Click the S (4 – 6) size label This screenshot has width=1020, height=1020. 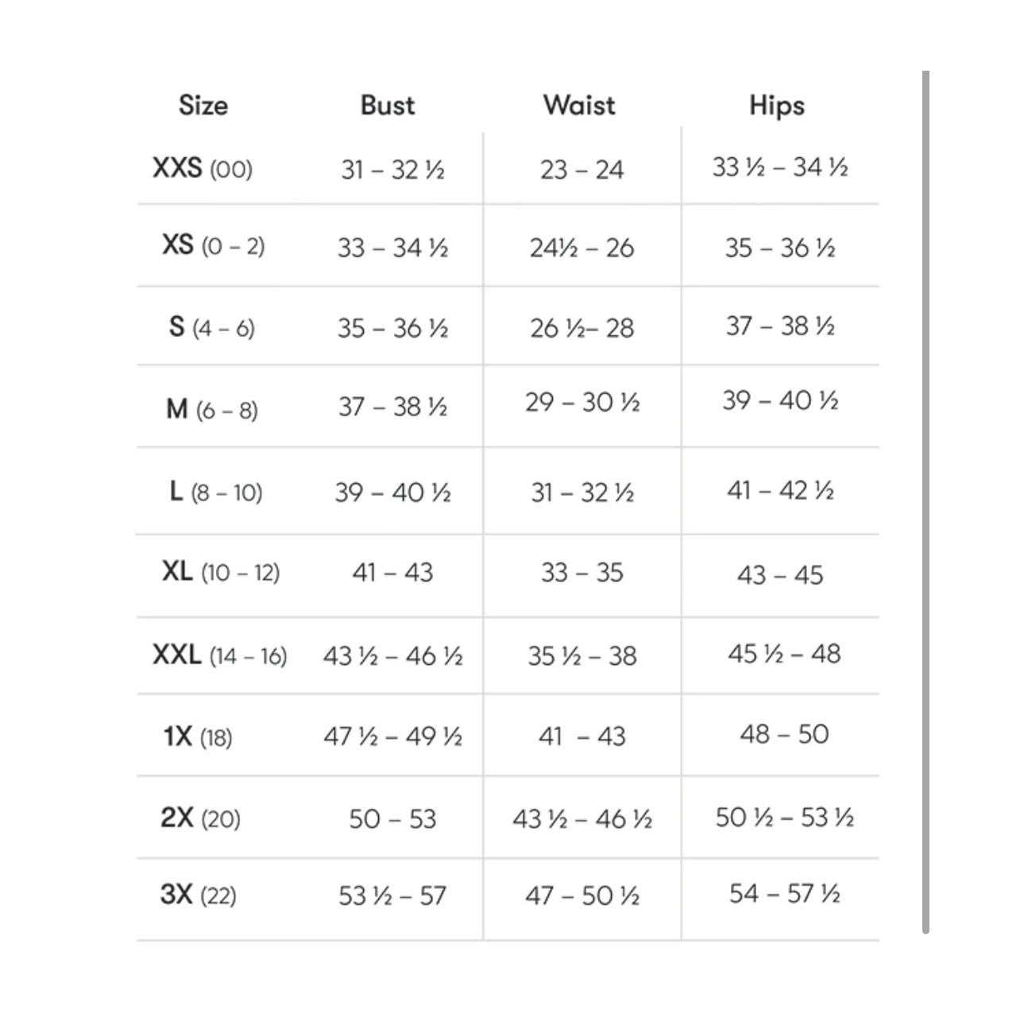coord(212,327)
